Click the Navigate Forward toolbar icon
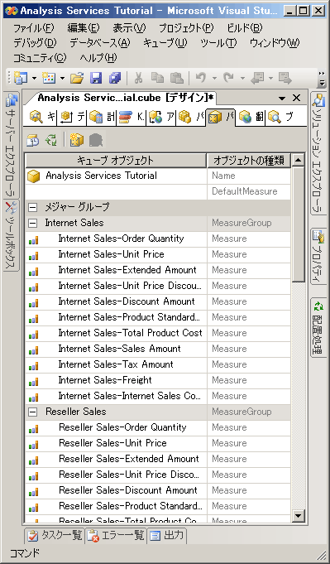The height and width of the screenshot is (564, 330). (x=285, y=78)
